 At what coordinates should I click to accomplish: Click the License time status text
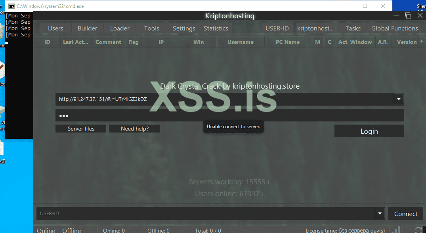[345, 231]
